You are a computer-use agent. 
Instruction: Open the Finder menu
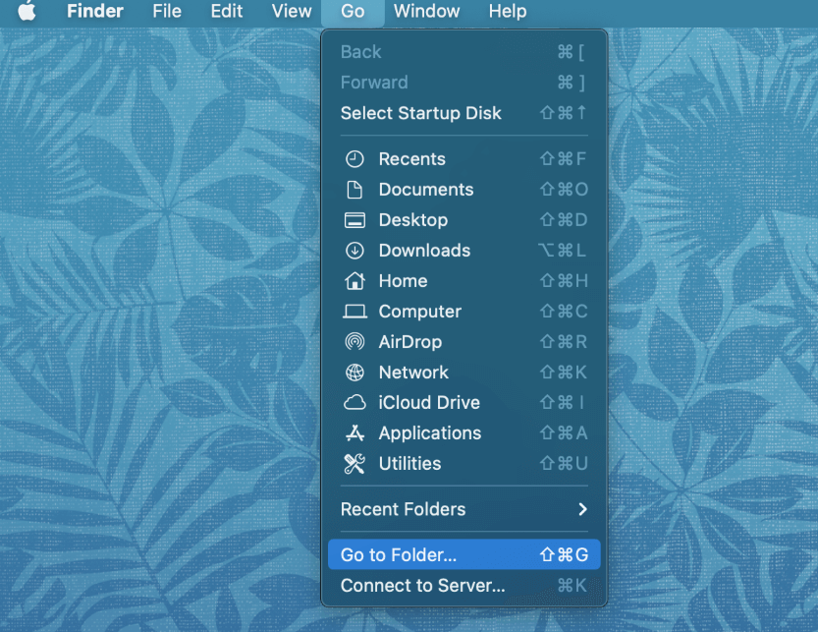point(95,11)
